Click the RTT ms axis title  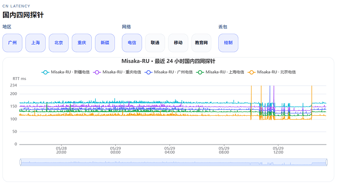(20, 79)
